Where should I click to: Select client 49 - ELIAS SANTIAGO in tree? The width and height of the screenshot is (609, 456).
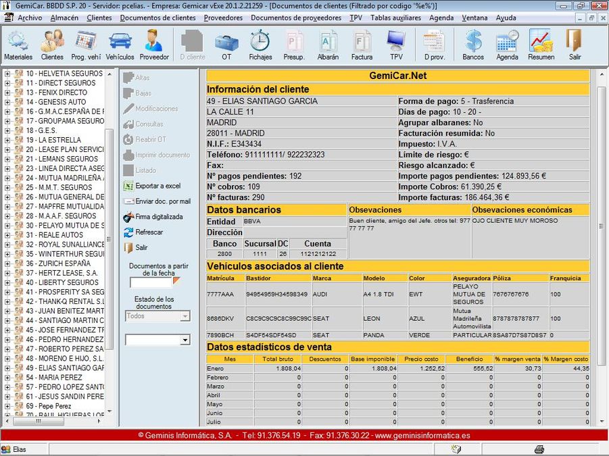click(65, 368)
